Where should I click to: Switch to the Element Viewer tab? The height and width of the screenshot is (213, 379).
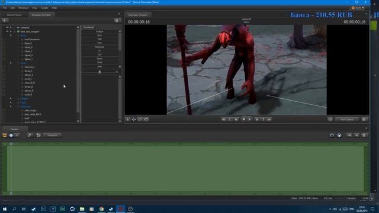click(14, 15)
